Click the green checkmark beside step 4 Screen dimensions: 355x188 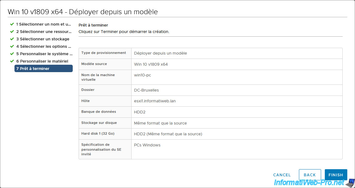pos(12,47)
